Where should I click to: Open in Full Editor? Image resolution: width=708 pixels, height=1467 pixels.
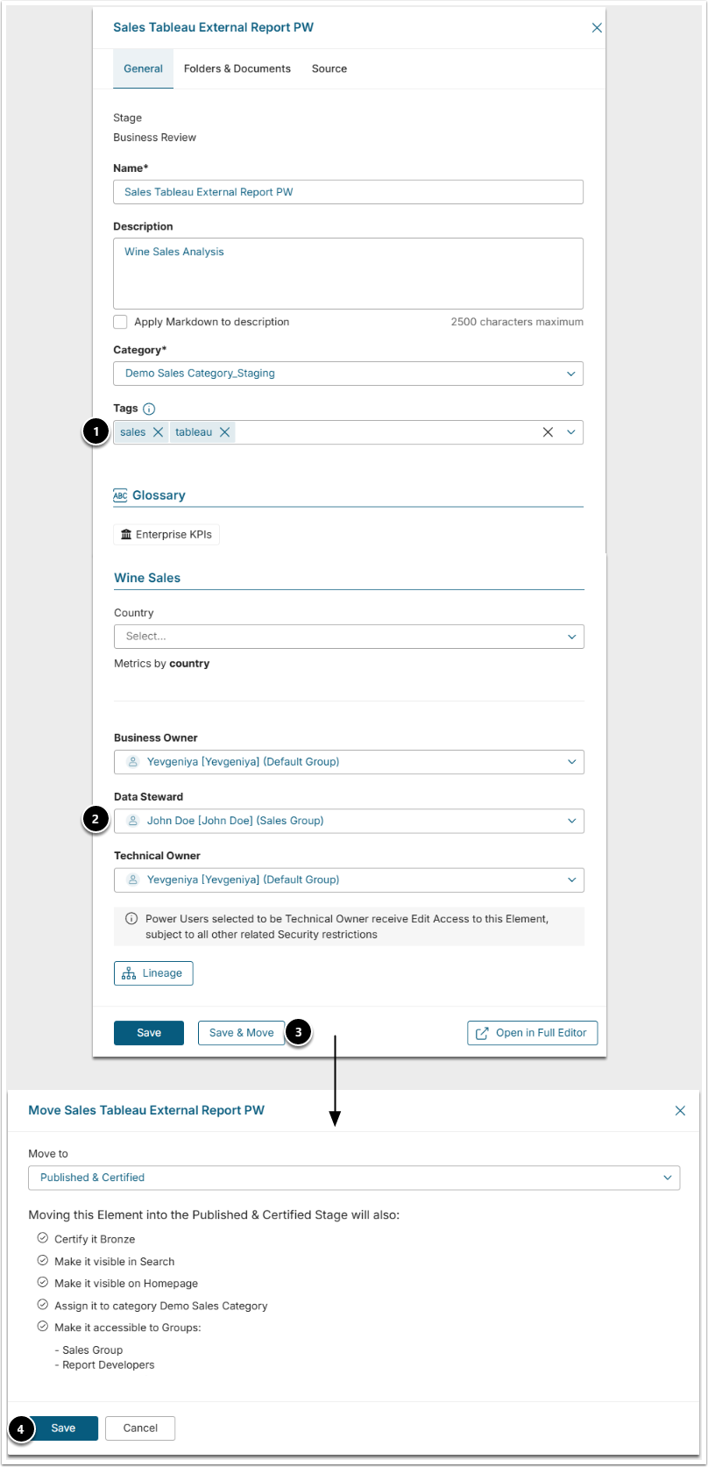[x=532, y=1033]
